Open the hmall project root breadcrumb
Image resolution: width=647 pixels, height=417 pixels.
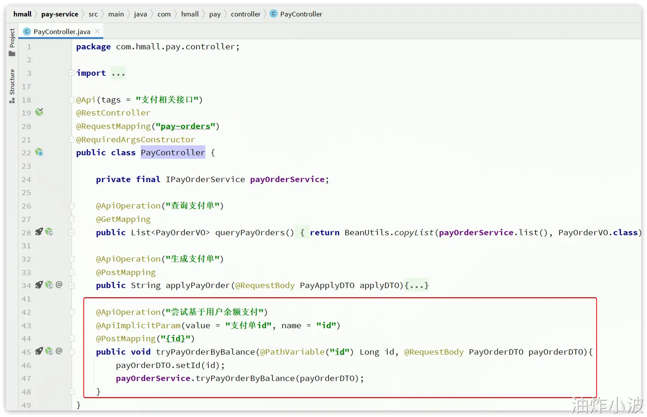[x=22, y=14]
